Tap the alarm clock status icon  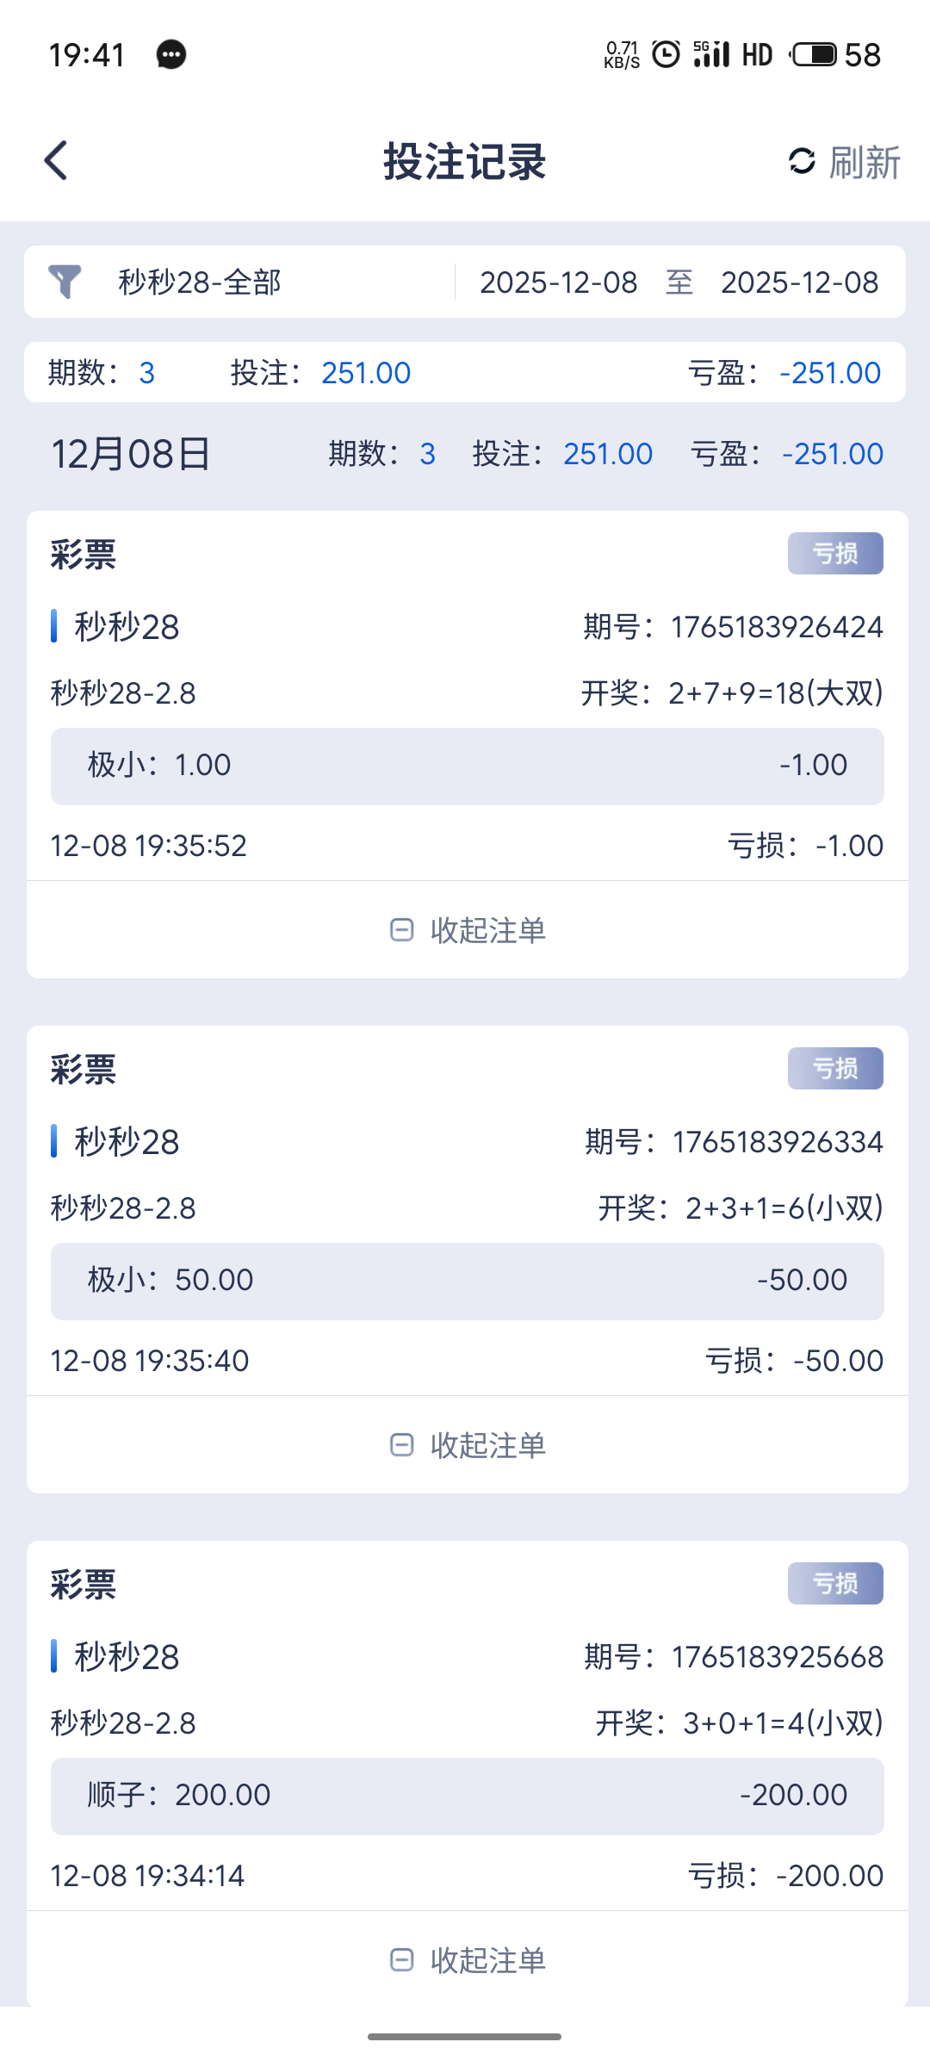coord(666,55)
